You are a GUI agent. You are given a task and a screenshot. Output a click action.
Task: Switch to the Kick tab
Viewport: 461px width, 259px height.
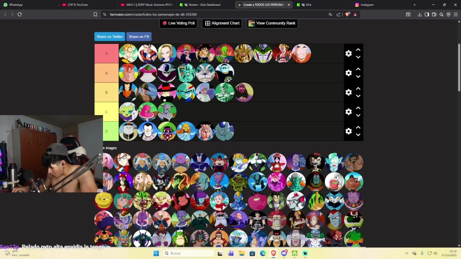322,5
